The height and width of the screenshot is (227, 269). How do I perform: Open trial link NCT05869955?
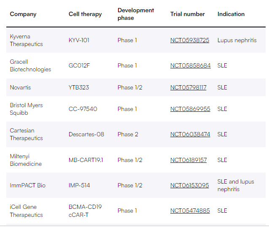[190, 109]
